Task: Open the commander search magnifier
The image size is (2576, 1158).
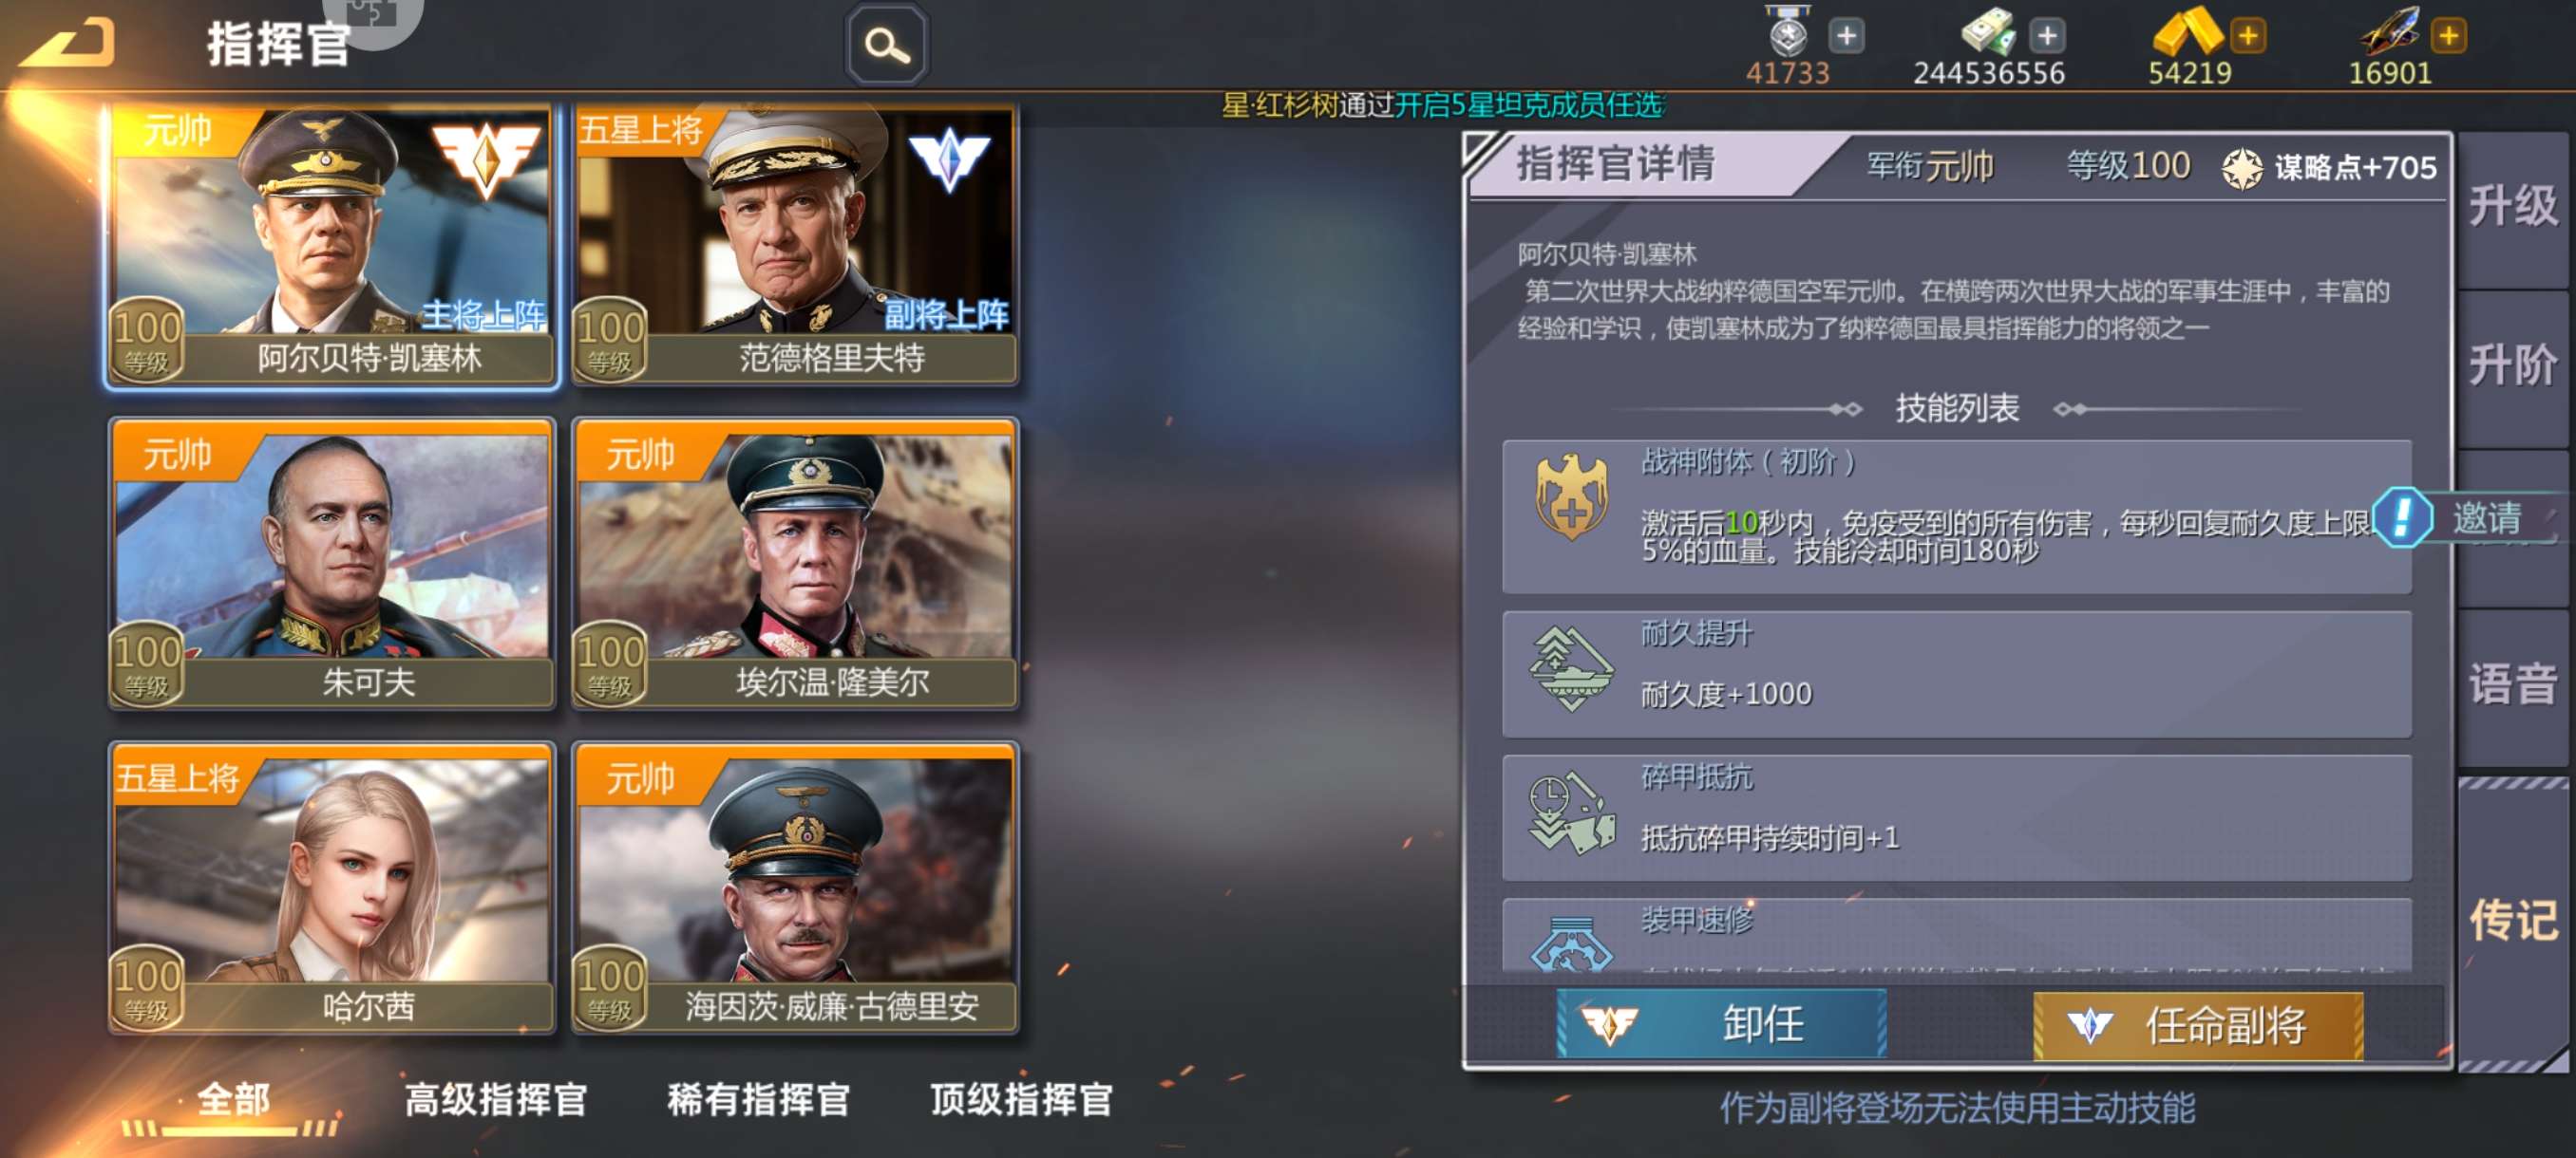Action: coord(886,45)
